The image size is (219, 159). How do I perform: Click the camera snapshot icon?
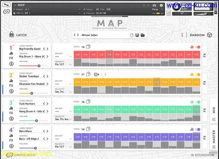point(154,6)
